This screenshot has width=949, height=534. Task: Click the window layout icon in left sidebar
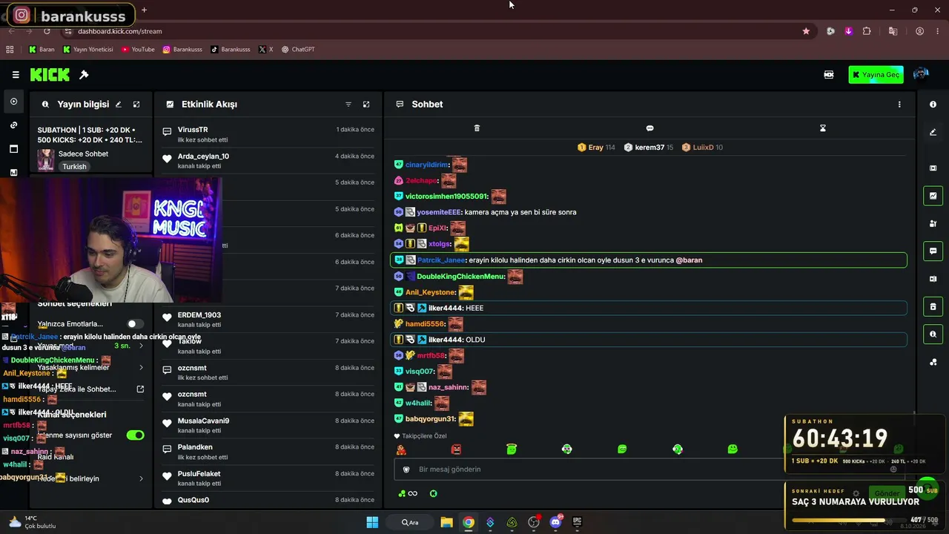13,149
